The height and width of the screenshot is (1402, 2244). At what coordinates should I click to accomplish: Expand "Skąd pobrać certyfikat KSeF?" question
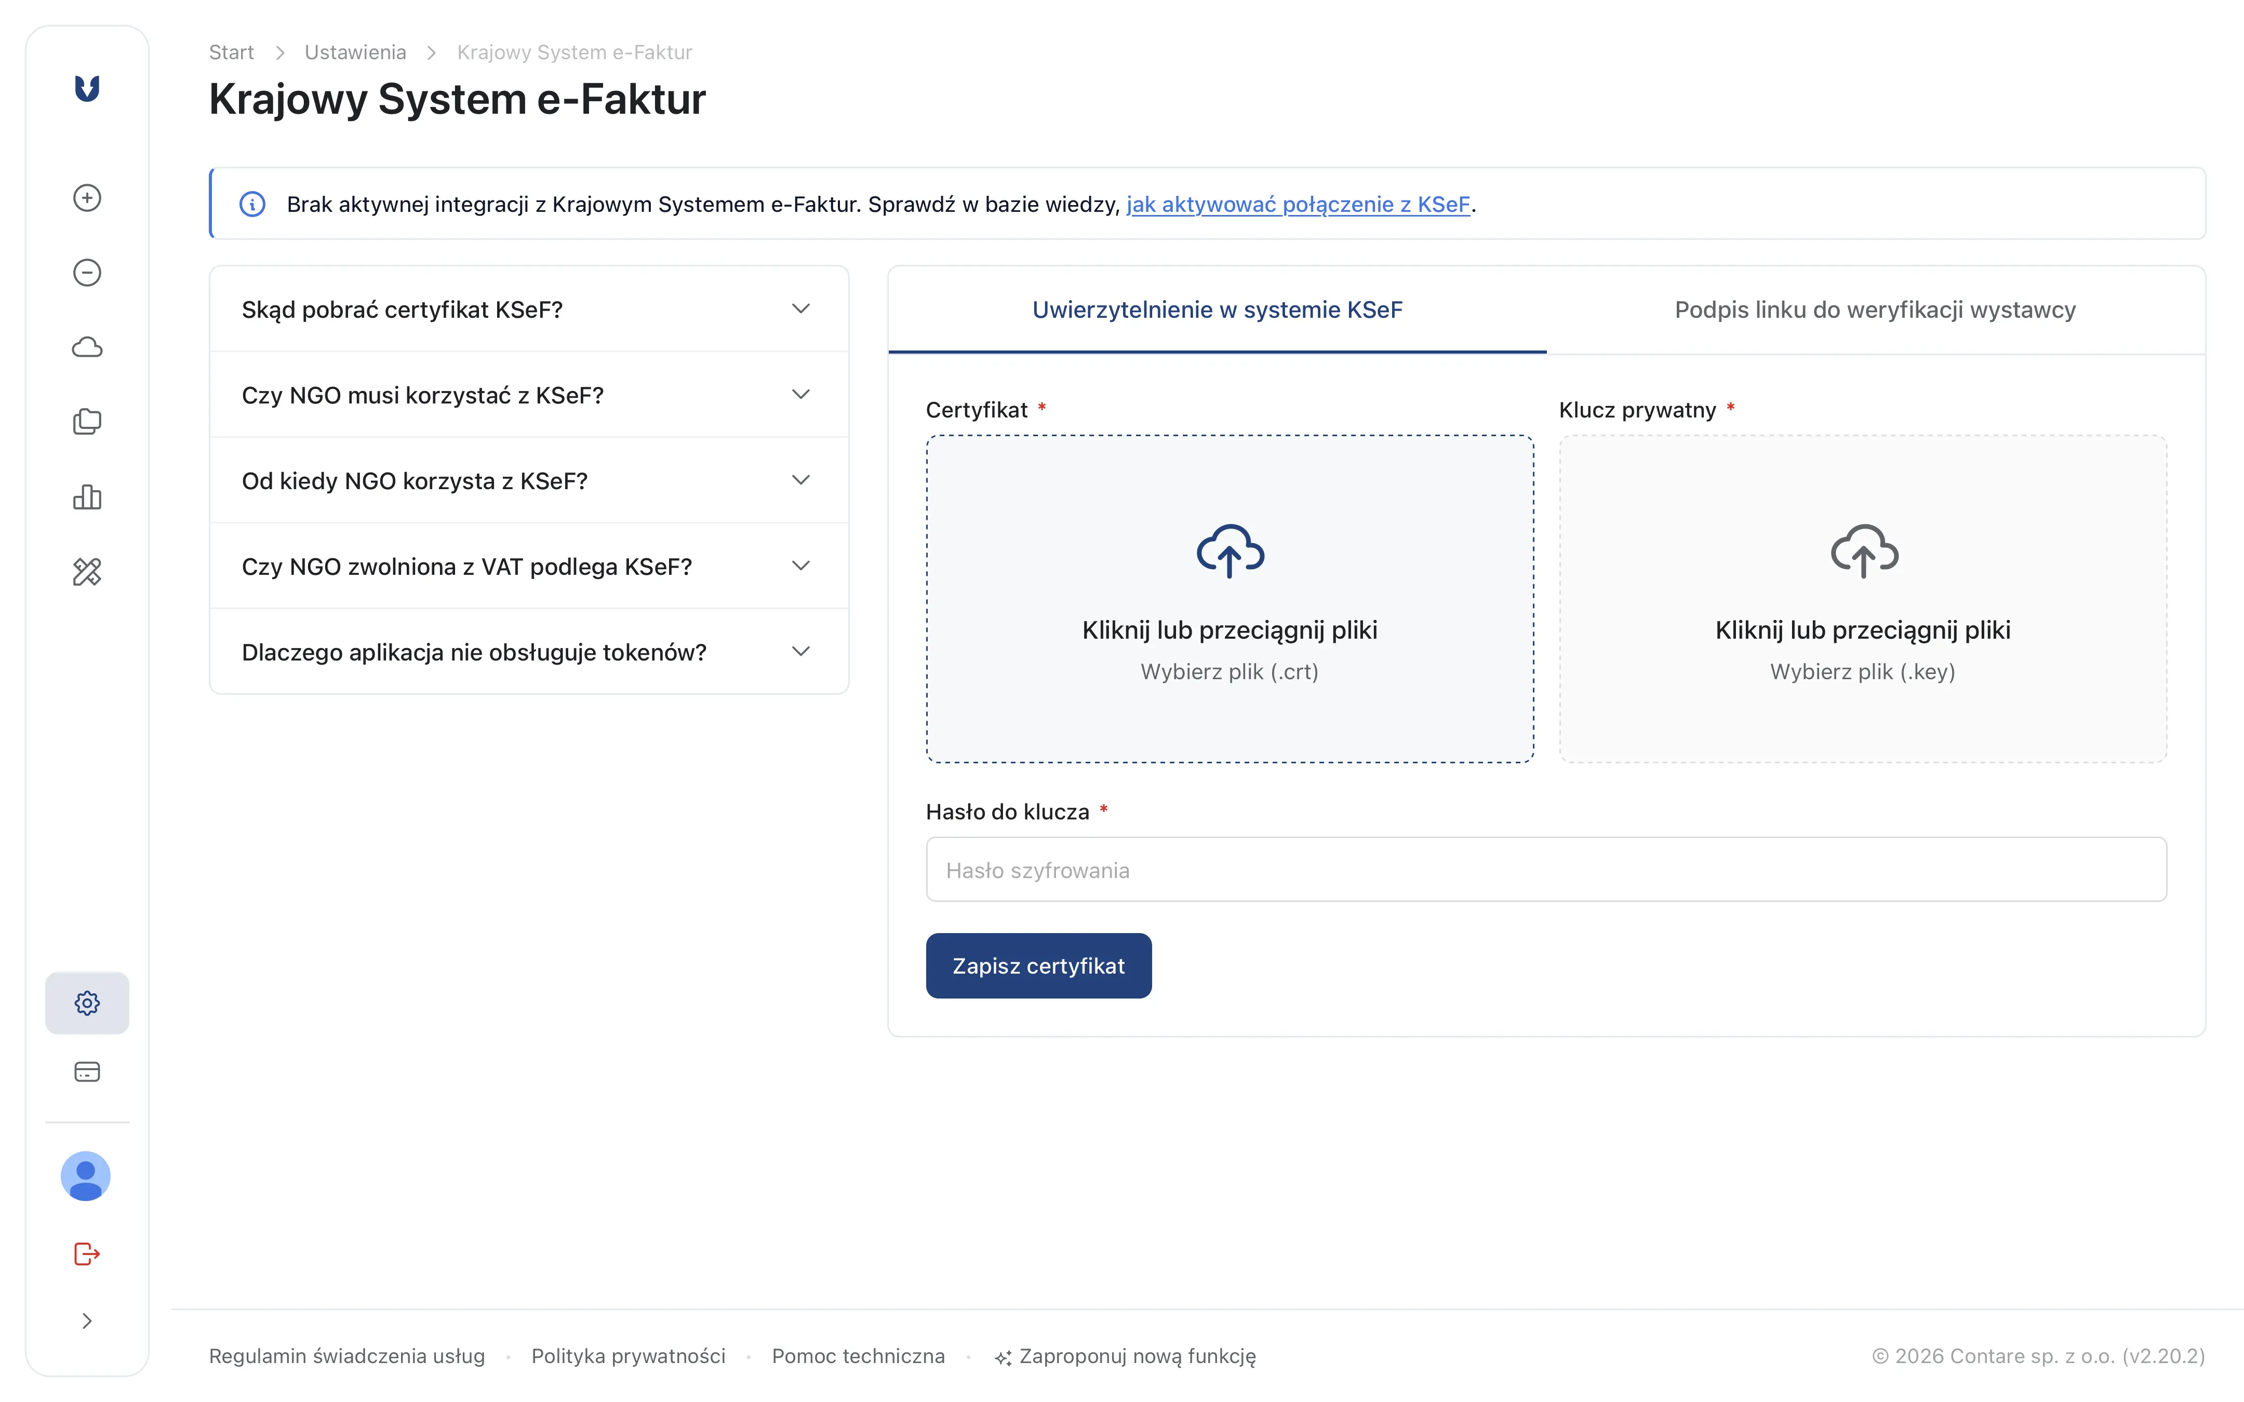[x=529, y=309]
